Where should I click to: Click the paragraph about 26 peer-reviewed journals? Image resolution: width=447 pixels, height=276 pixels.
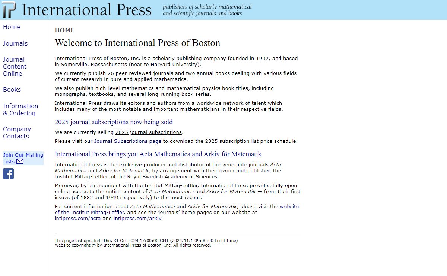176,76
